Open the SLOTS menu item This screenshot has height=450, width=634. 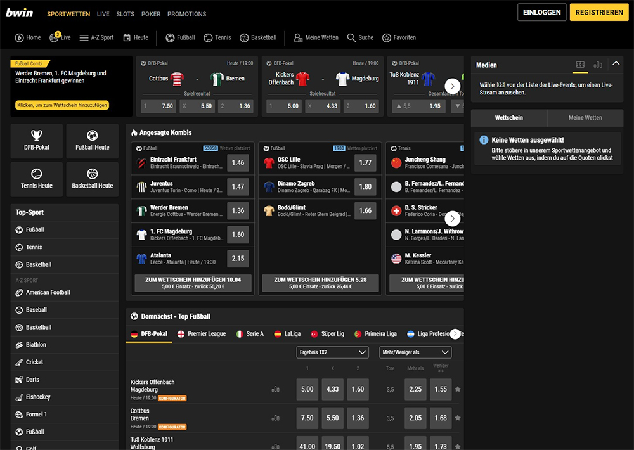click(x=126, y=14)
